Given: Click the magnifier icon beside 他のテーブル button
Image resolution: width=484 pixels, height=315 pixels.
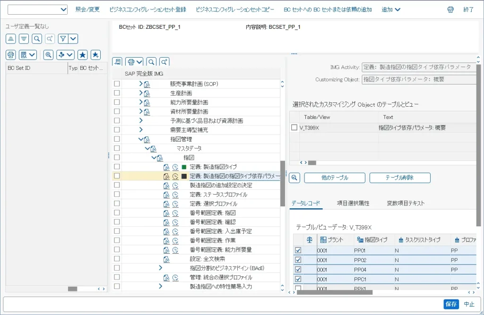Looking at the screenshot, I should coord(294,178).
